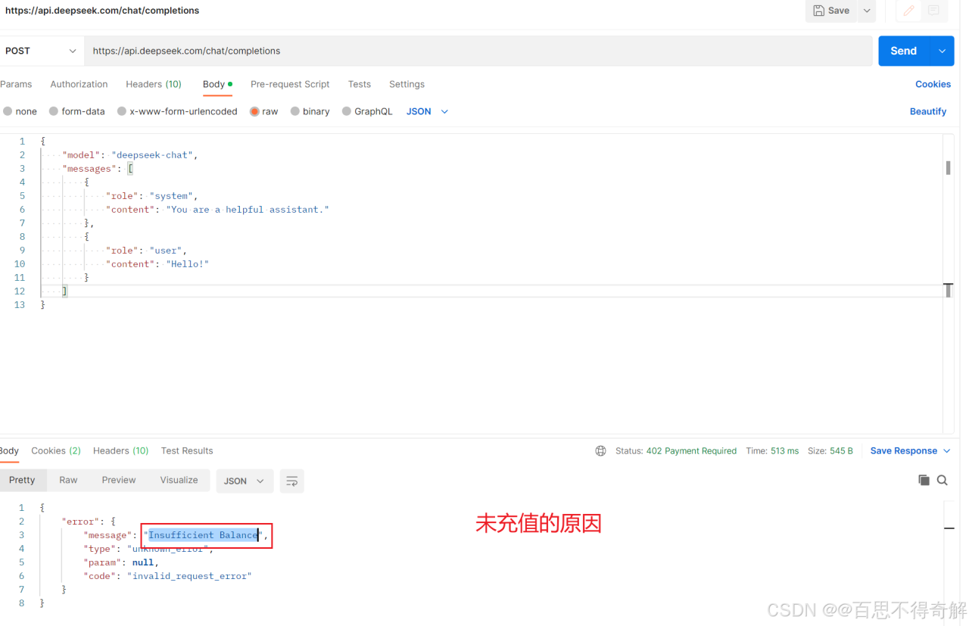Click the "system" role value

tap(171, 195)
